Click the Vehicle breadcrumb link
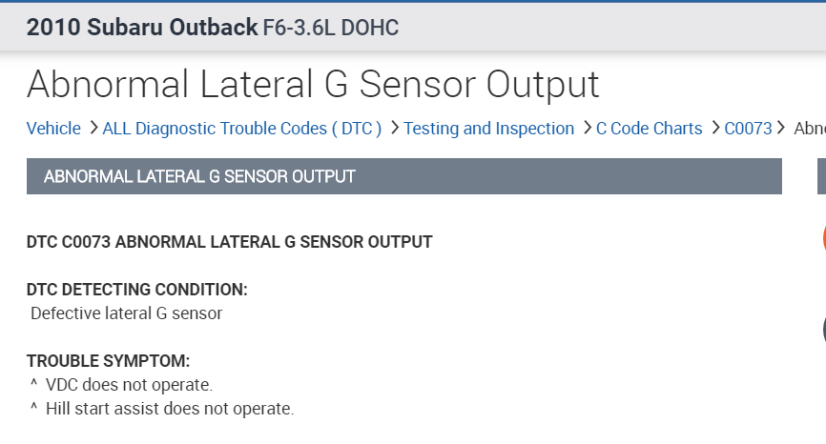 [53, 129]
